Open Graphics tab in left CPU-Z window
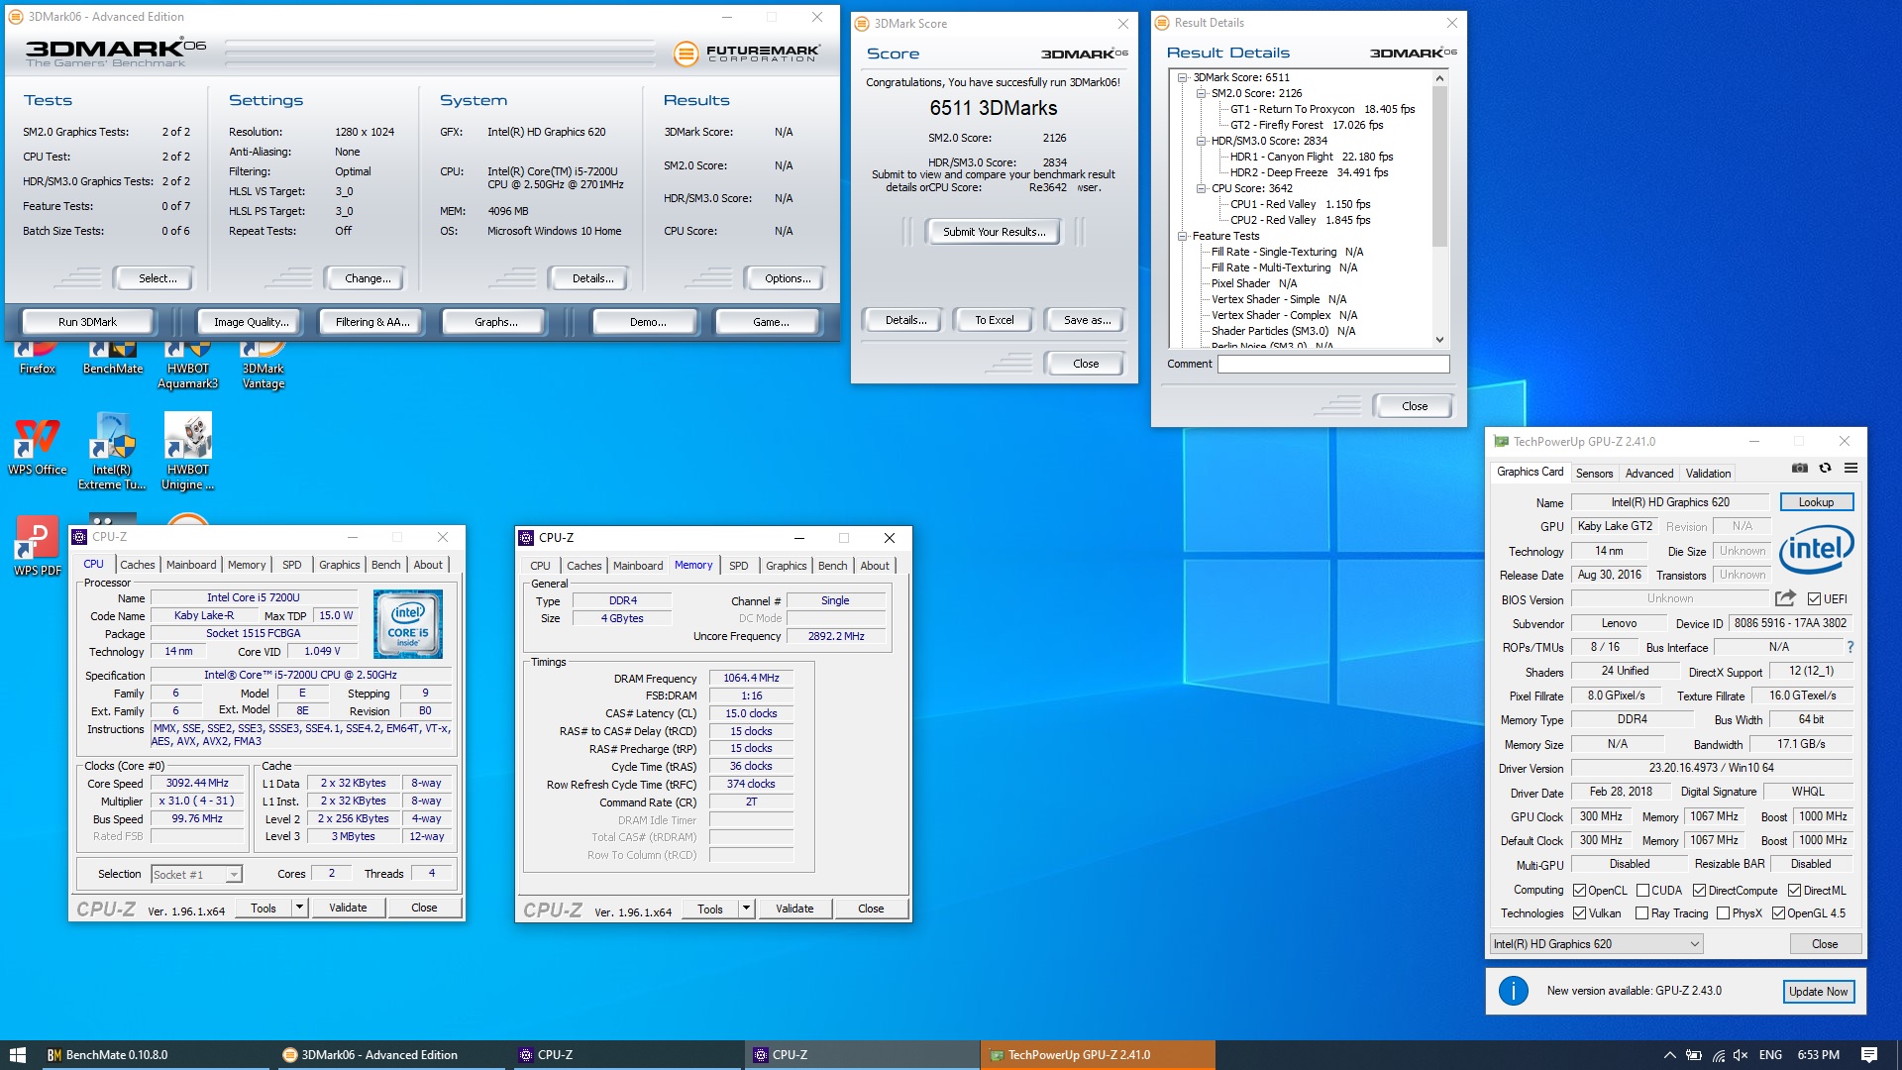The width and height of the screenshot is (1902, 1070). 339,565
